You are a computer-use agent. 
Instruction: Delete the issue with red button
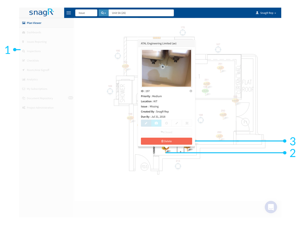pos(166,141)
